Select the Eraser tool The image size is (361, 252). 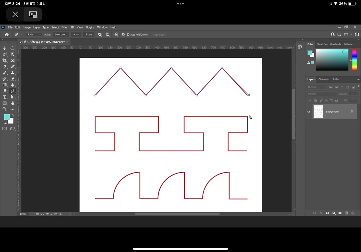click(x=12, y=79)
